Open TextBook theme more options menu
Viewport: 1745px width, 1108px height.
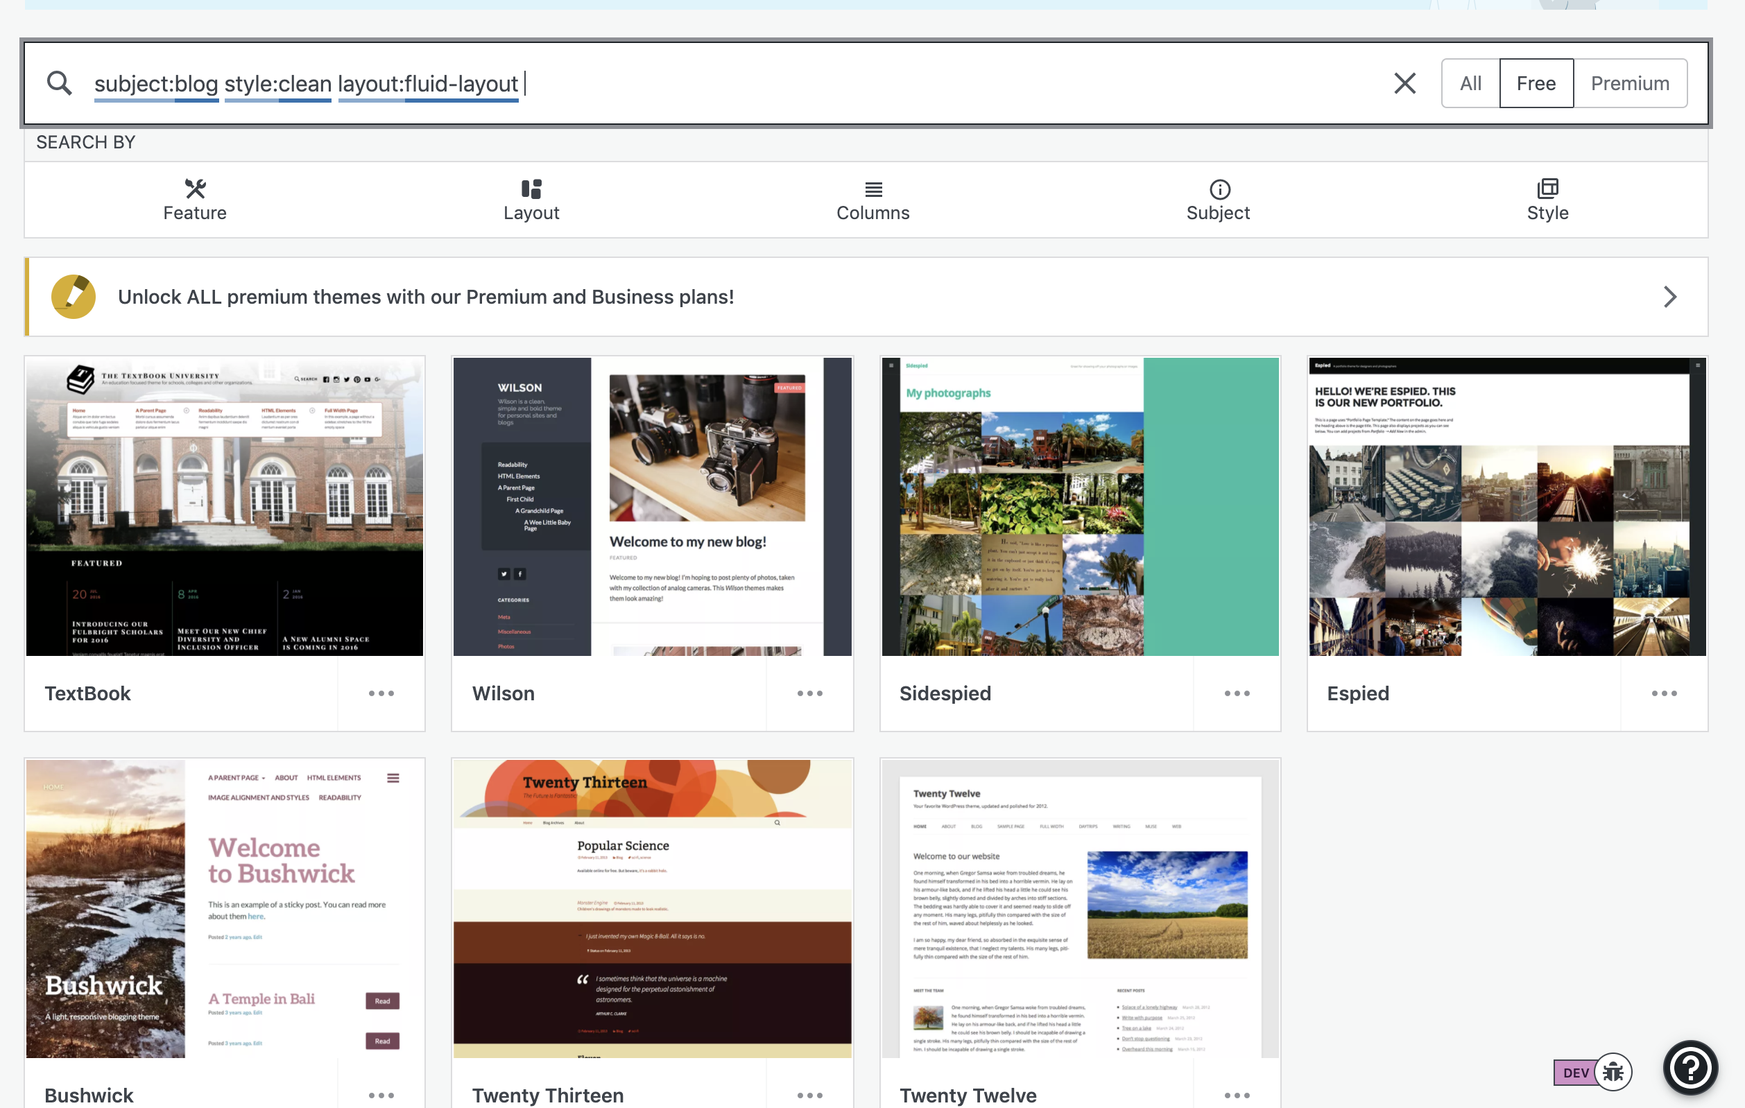pyautogui.click(x=381, y=693)
